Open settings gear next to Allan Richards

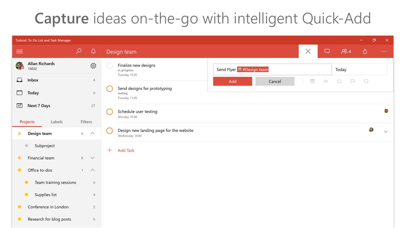pos(93,66)
